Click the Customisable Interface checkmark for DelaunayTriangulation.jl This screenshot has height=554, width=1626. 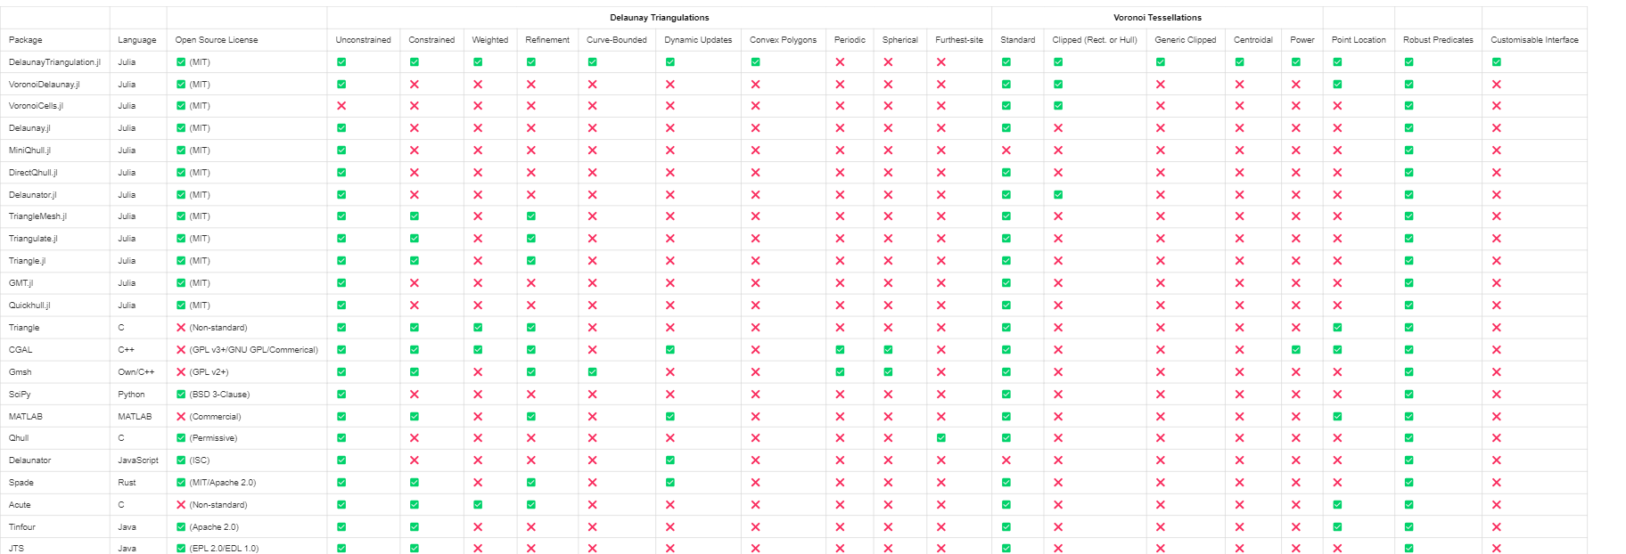tap(1496, 62)
